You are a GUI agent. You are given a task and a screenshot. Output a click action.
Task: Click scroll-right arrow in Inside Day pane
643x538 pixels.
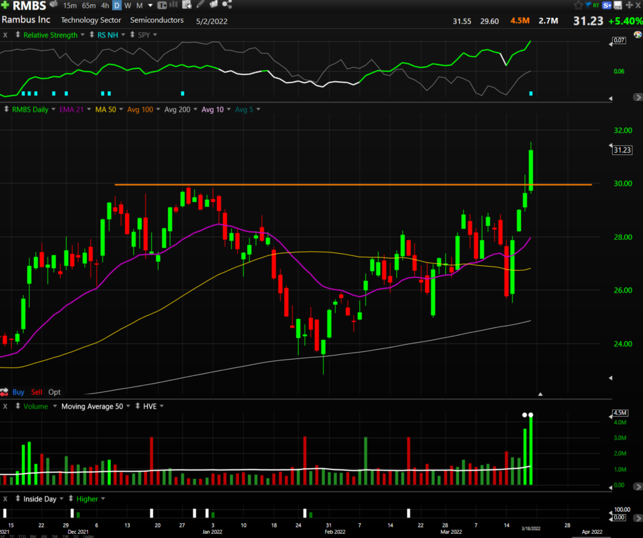638,518
